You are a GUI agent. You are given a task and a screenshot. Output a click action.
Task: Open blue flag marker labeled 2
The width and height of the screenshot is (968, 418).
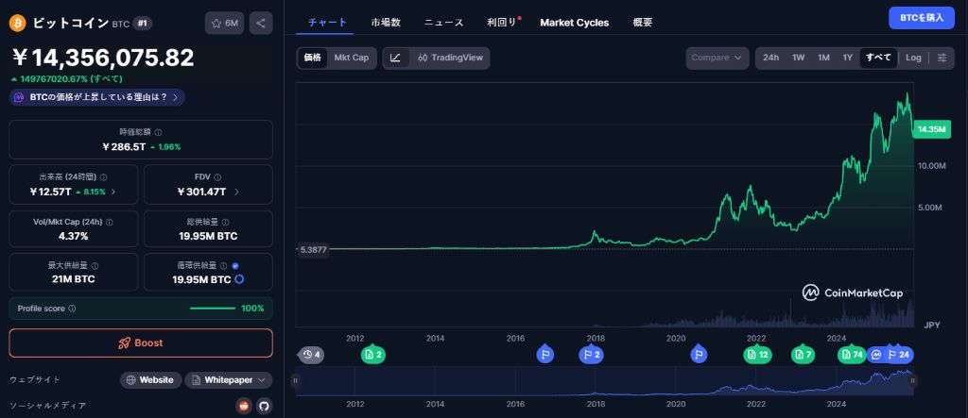pyautogui.click(x=592, y=354)
